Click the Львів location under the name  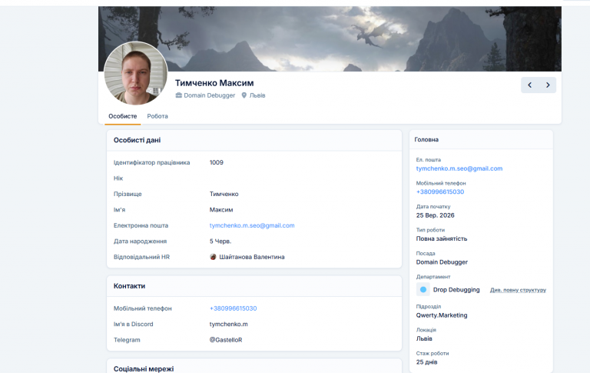[257, 95]
